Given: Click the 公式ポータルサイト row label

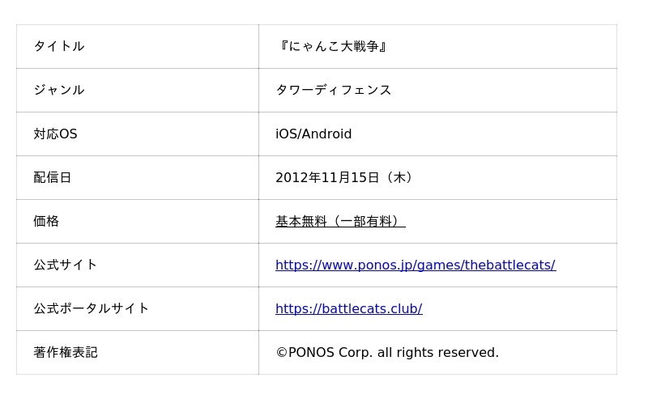Looking at the screenshot, I should [91, 309].
